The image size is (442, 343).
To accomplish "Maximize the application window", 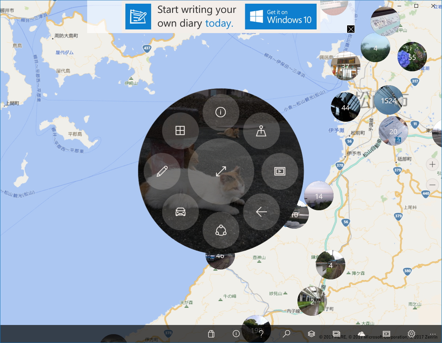I will point(416,6).
